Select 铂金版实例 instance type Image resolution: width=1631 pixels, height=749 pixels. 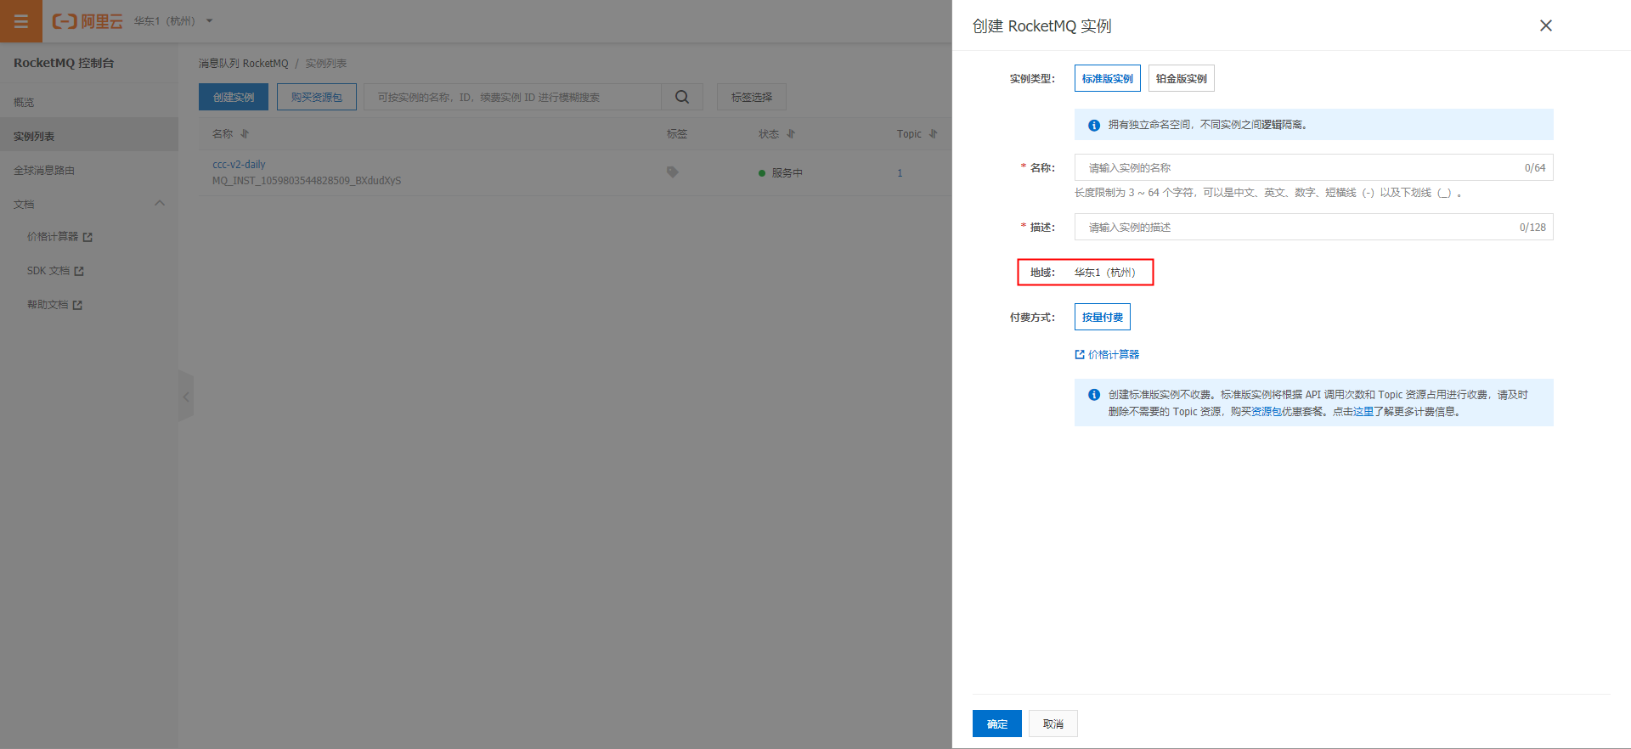(x=1182, y=78)
